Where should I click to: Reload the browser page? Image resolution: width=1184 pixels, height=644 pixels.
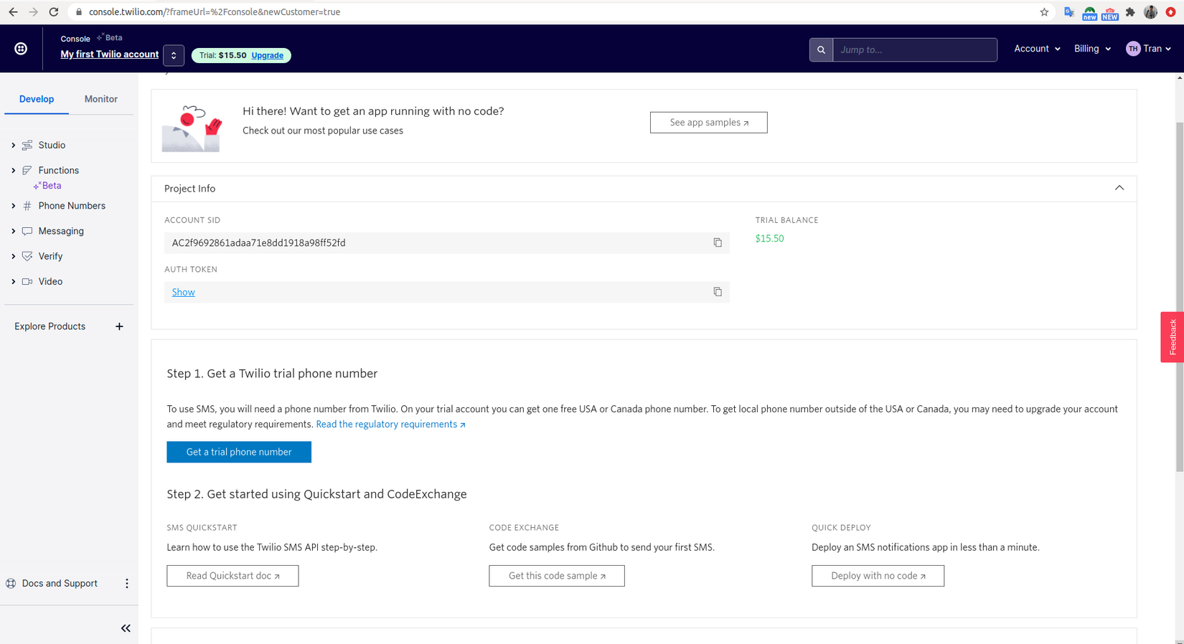coord(54,12)
